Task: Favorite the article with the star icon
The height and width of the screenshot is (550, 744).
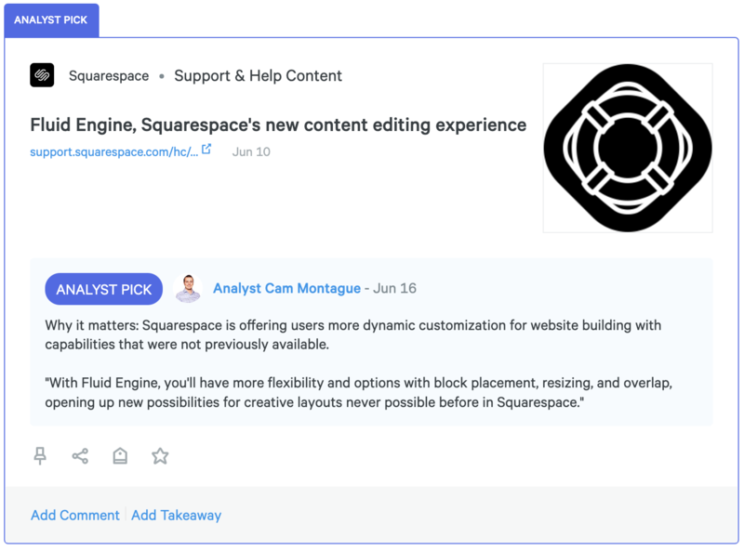Action: coord(160,455)
